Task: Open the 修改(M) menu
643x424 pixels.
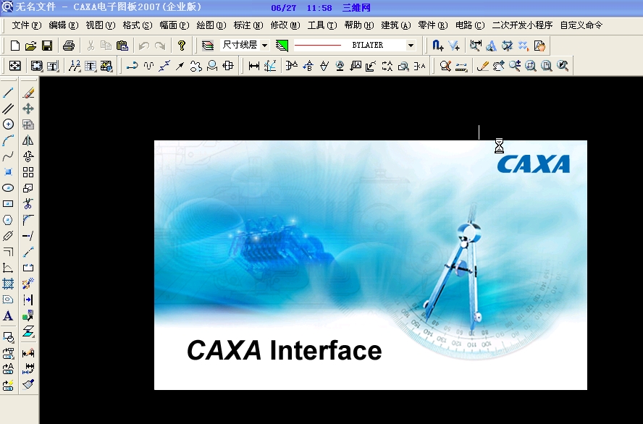Action: (285, 25)
